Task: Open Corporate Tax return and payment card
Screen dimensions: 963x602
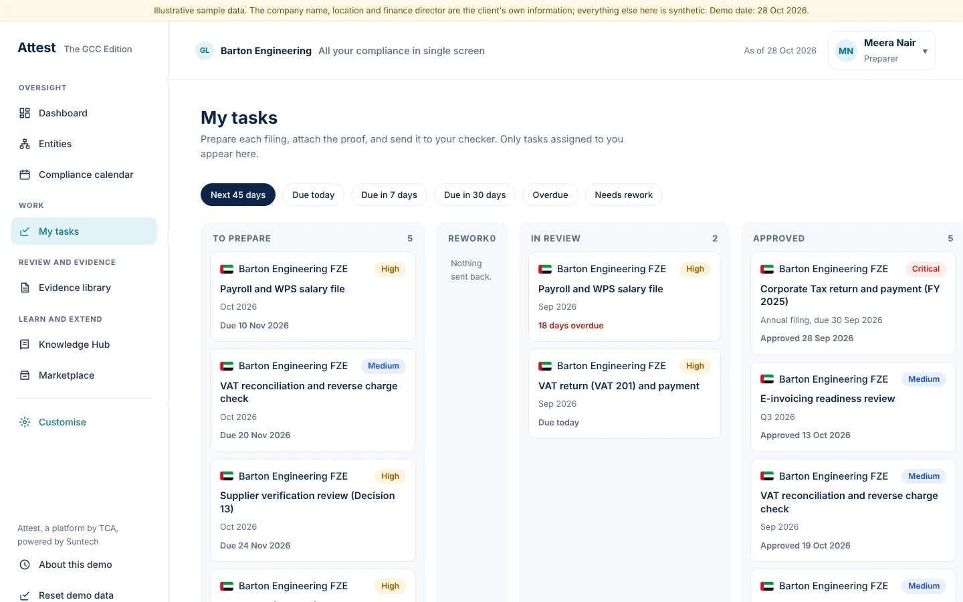Action: pos(853,304)
